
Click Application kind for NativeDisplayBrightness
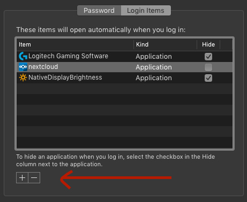coord(154,78)
